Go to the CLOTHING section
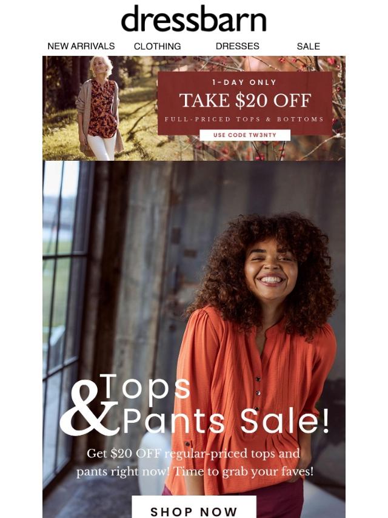 tap(157, 46)
